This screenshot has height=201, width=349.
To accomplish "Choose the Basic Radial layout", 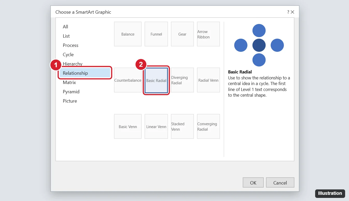I will point(156,80).
